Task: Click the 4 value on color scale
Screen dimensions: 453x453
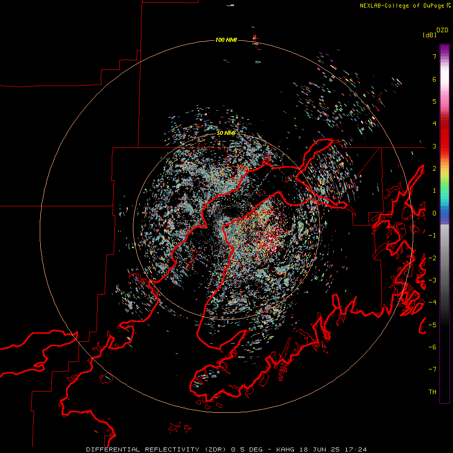Action: tap(434, 124)
